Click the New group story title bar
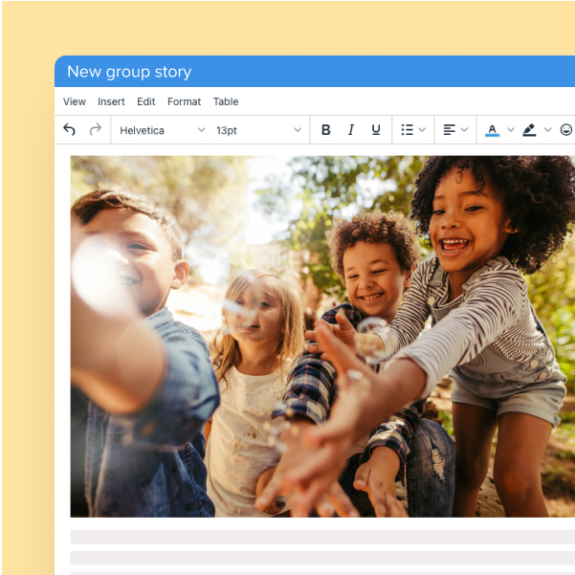The image size is (575, 575). point(315,72)
